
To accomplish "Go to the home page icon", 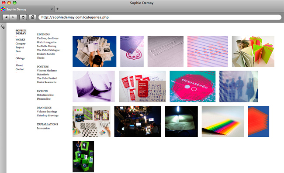I will click(32, 17).
